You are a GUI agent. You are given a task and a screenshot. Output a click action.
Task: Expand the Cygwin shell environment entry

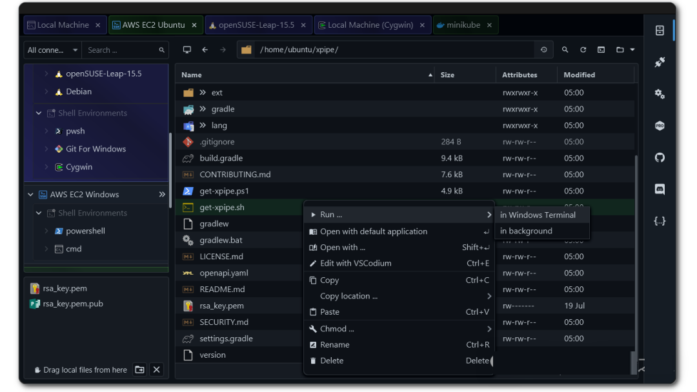(x=46, y=167)
